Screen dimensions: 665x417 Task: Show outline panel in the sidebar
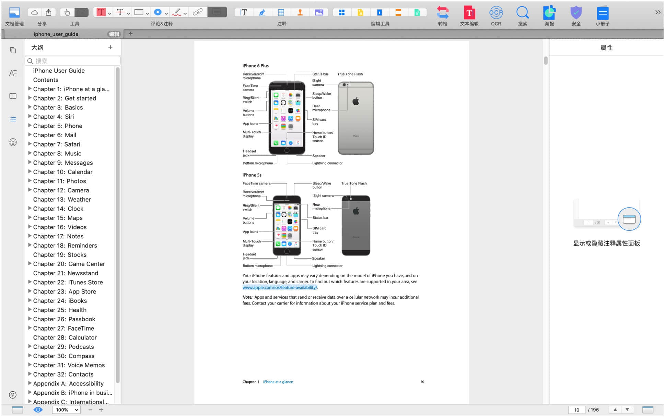click(13, 119)
